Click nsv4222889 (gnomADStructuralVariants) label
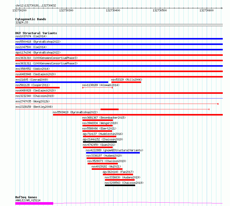The height and width of the screenshot is (206, 230). [x=114, y=150]
